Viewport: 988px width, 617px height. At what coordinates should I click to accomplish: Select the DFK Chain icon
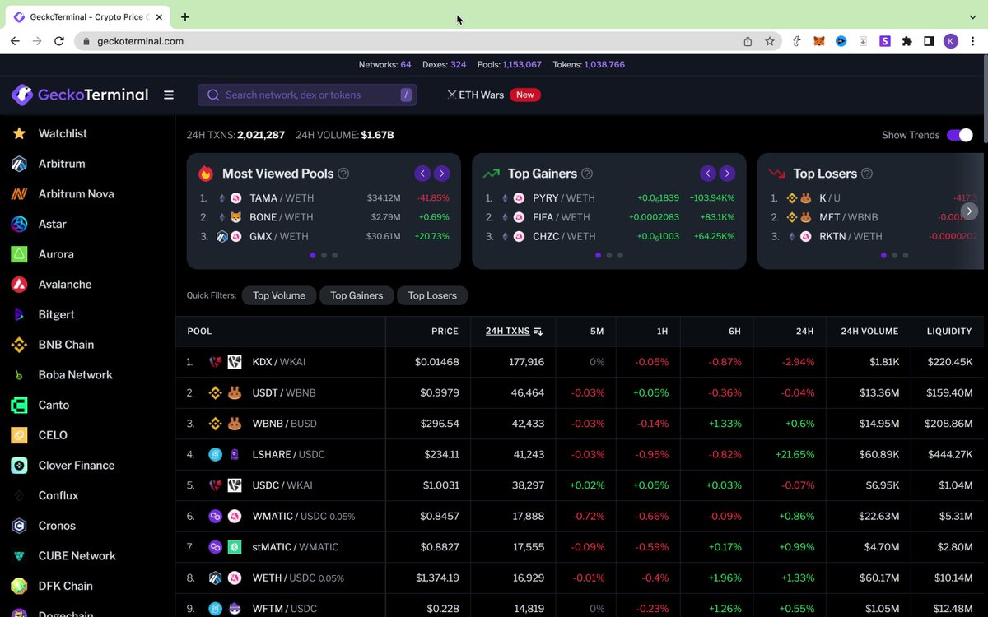19,586
